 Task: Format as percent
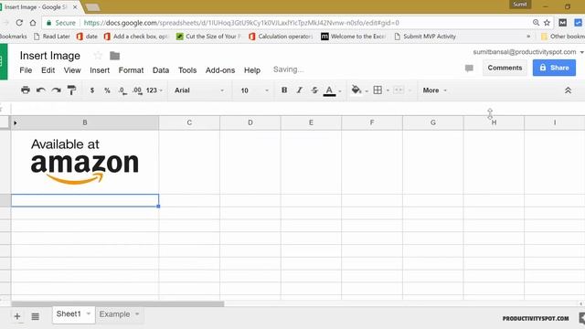point(107,90)
